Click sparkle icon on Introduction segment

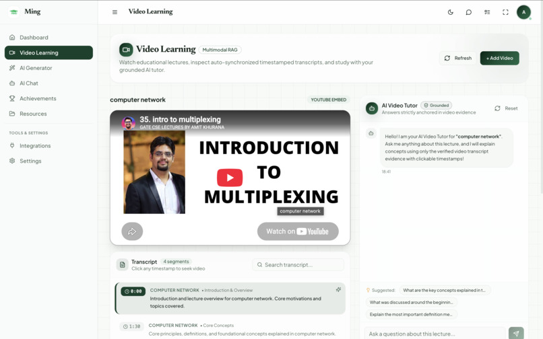tap(338, 289)
